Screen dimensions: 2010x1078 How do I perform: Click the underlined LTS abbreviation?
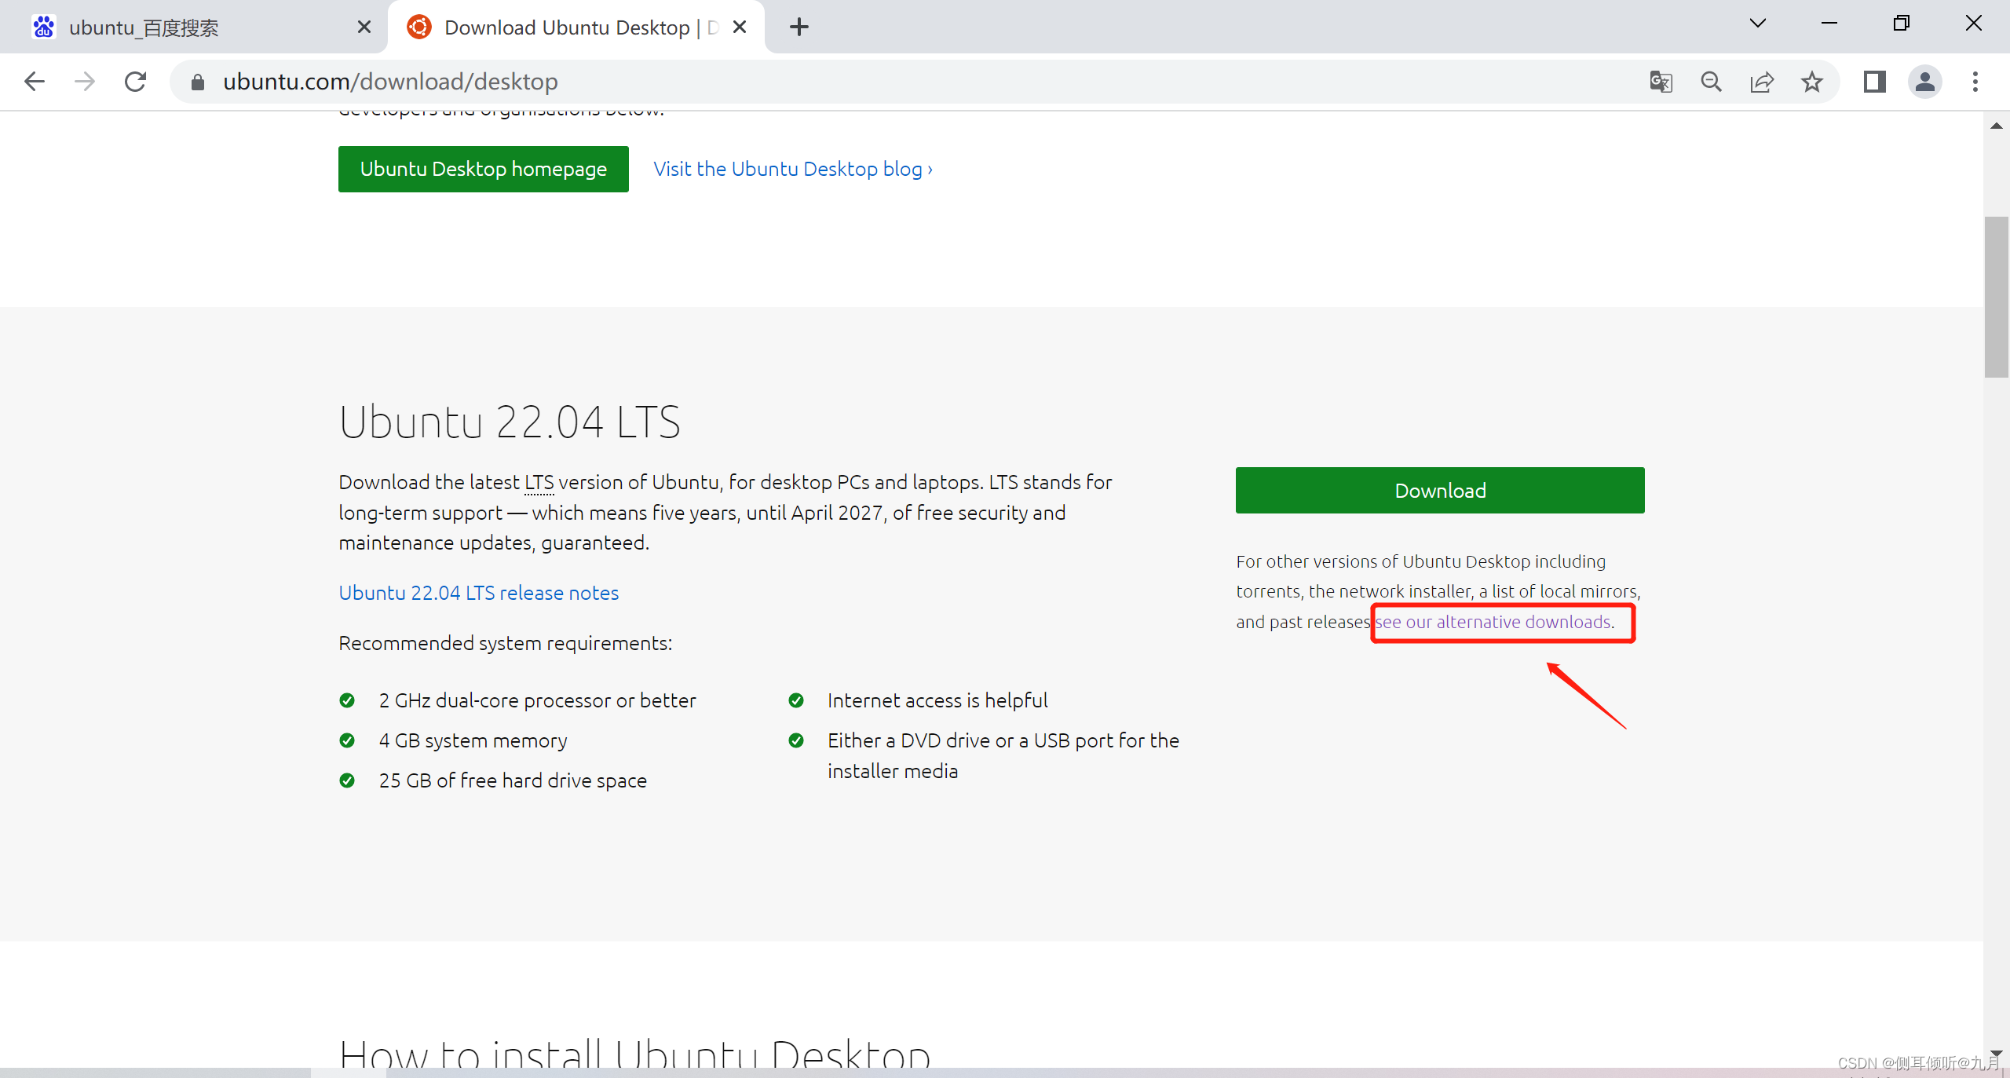click(539, 482)
